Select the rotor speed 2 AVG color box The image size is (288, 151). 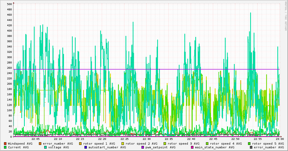point(123,144)
